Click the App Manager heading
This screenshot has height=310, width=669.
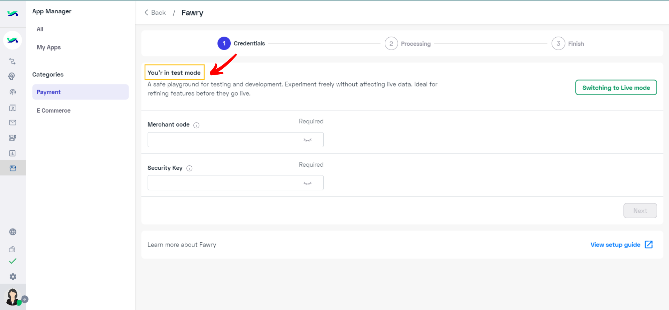click(52, 11)
